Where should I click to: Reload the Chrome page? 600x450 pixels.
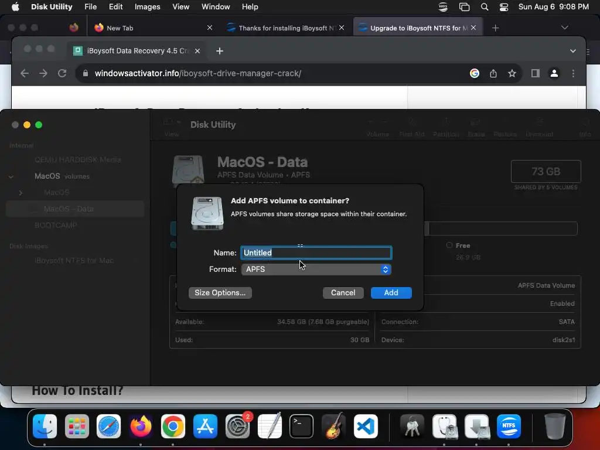62,73
